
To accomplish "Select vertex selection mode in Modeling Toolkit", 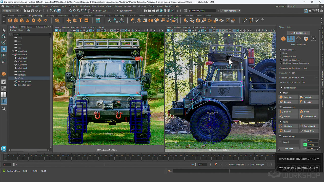I will [291, 39].
